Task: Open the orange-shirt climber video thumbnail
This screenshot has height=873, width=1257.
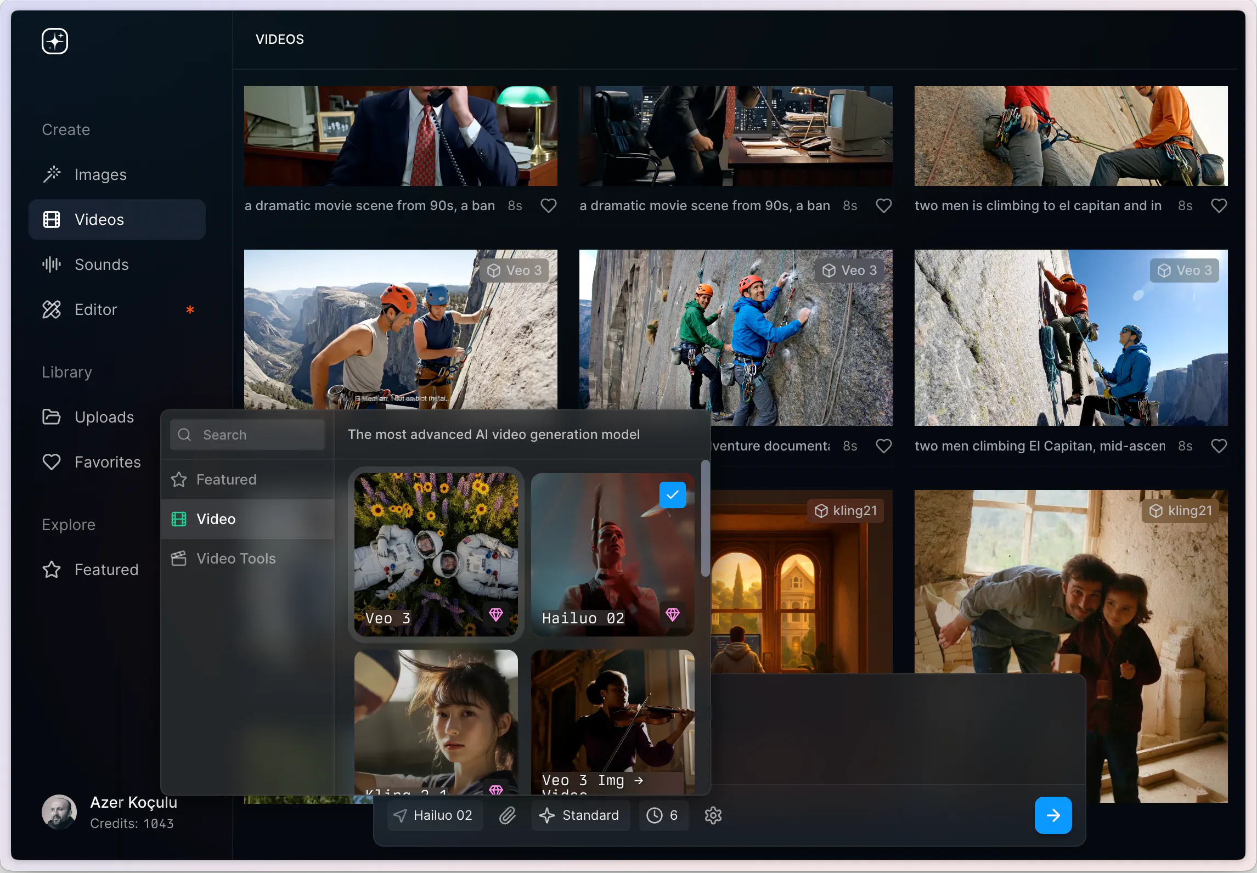Action: [1071, 136]
